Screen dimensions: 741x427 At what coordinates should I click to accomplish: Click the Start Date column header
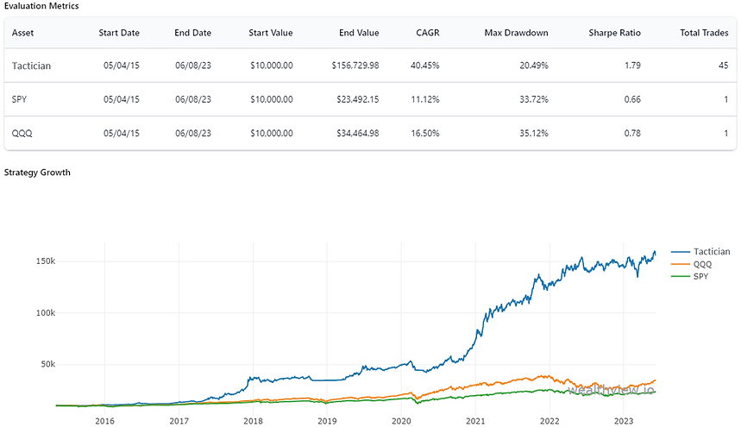(119, 33)
